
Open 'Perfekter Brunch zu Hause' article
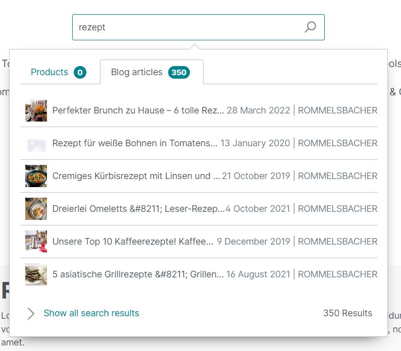[138, 110]
